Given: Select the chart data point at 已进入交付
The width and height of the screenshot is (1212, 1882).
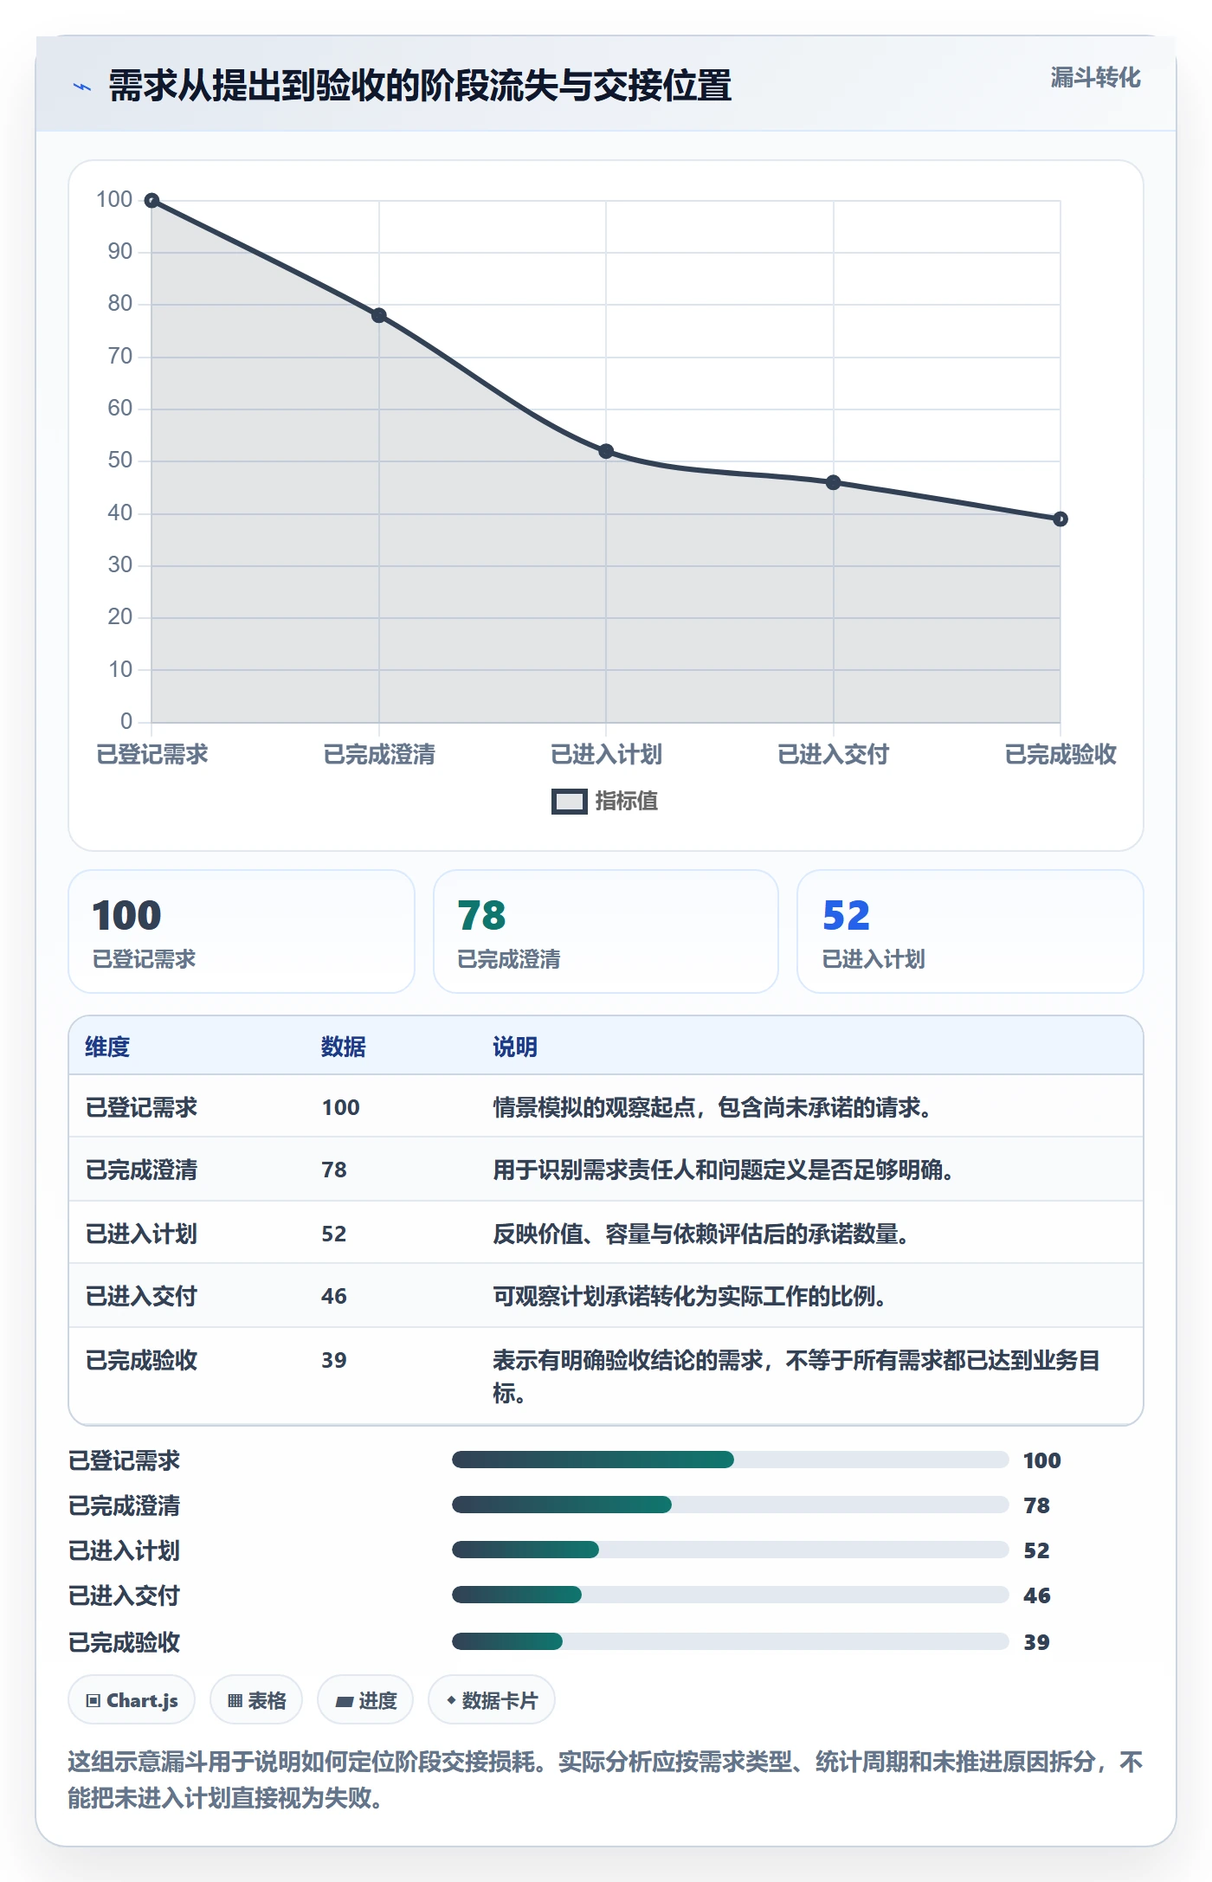Looking at the screenshot, I should (833, 482).
